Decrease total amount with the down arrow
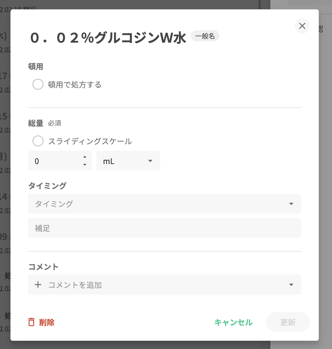The image size is (332, 349). pyautogui.click(x=85, y=165)
